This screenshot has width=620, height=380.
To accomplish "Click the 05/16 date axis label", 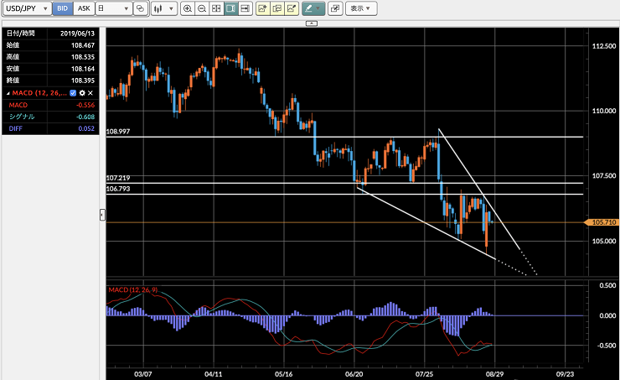I will point(284,374).
